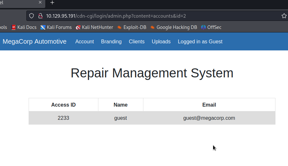Open the Uploads page
The image size is (288, 166).
click(161, 41)
